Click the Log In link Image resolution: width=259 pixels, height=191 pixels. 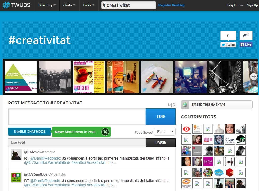click(232, 5)
